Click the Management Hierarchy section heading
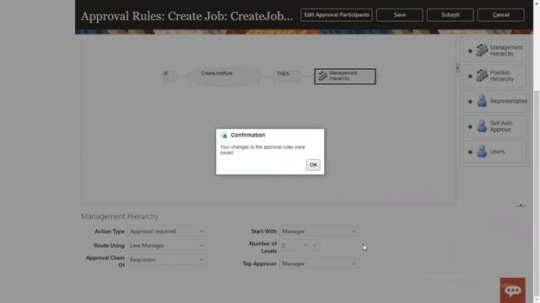The width and height of the screenshot is (540, 303). tap(120, 216)
